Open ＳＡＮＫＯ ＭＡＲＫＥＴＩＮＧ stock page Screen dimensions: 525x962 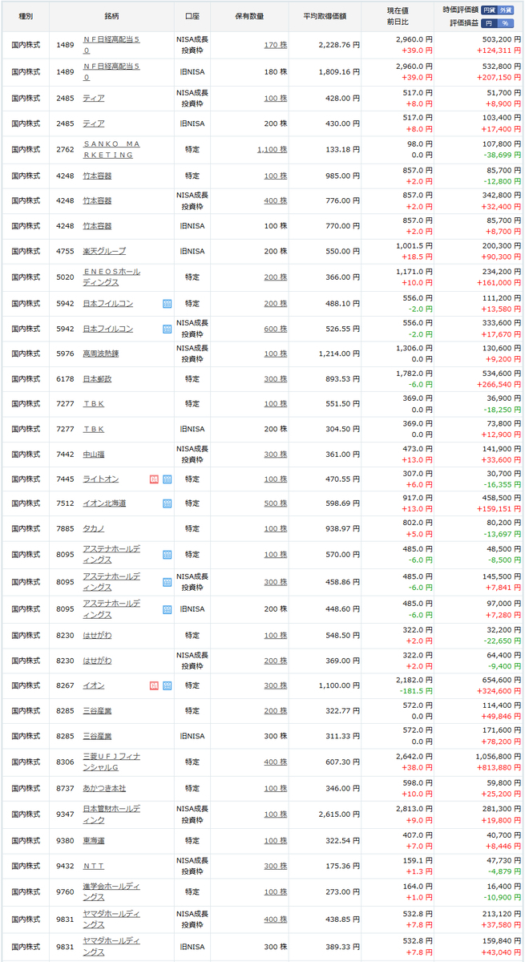(x=111, y=149)
